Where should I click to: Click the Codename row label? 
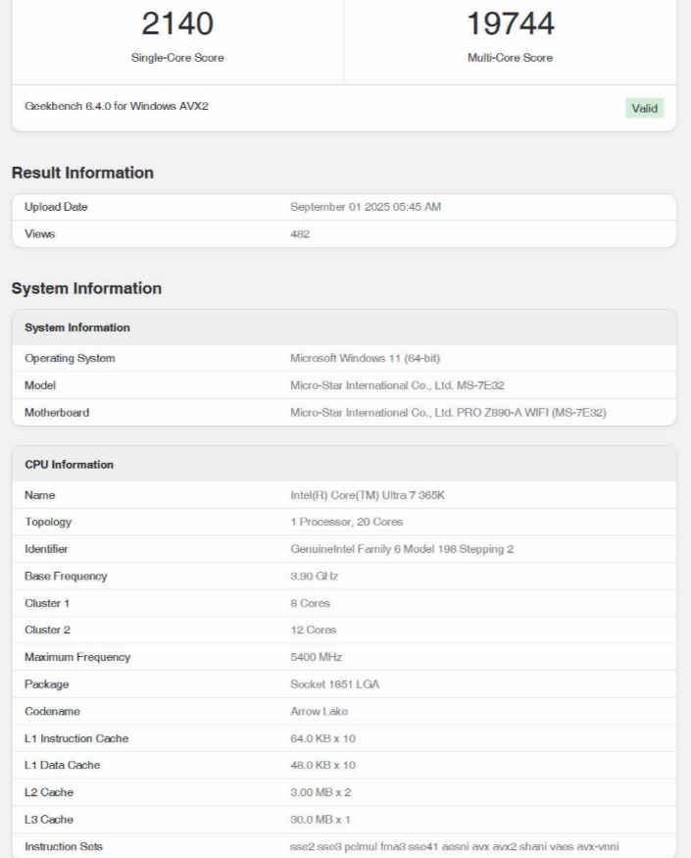click(52, 711)
